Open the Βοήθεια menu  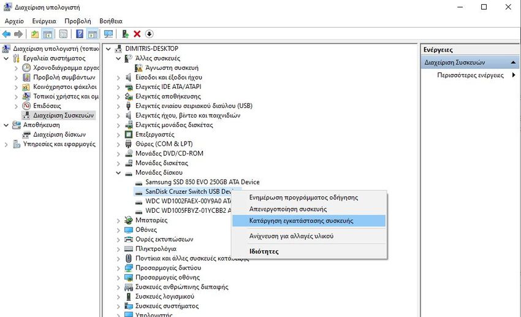[x=111, y=21]
